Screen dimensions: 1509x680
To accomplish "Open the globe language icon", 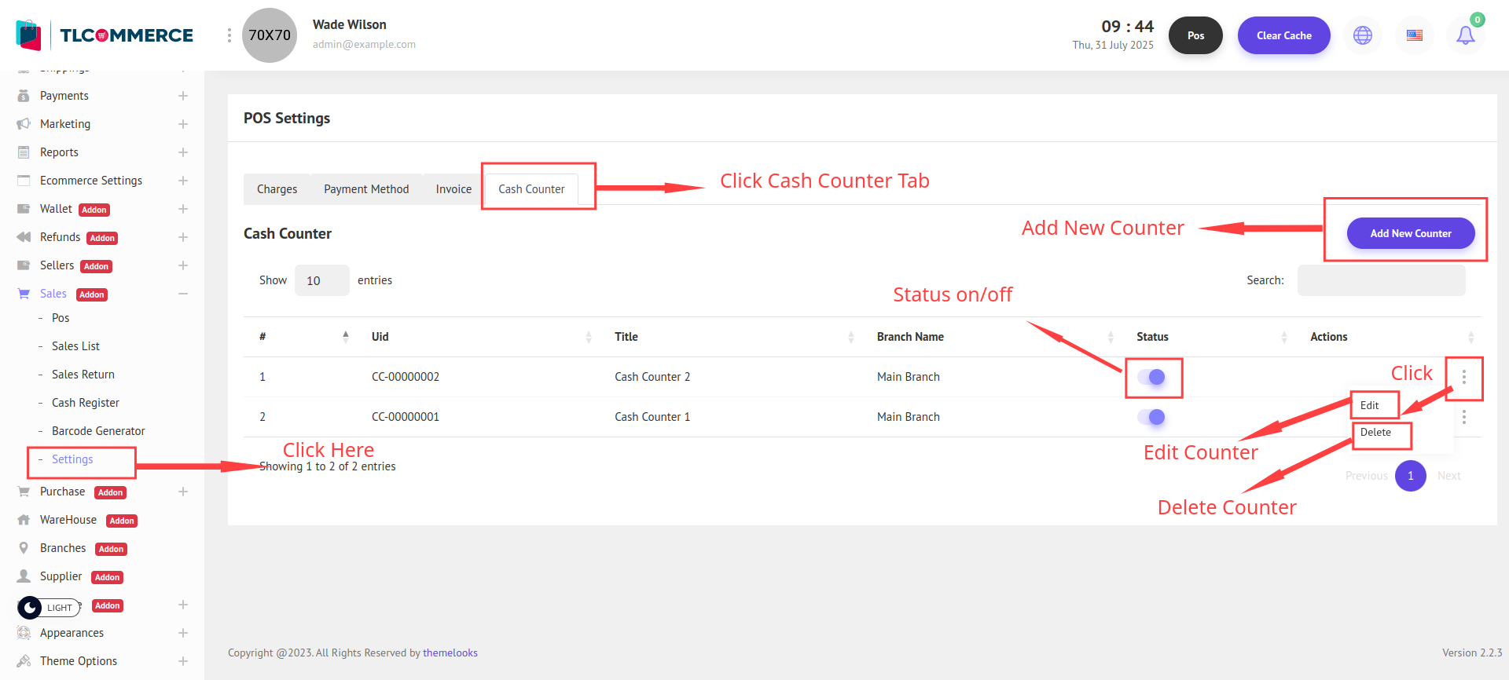I will tap(1363, 35).
